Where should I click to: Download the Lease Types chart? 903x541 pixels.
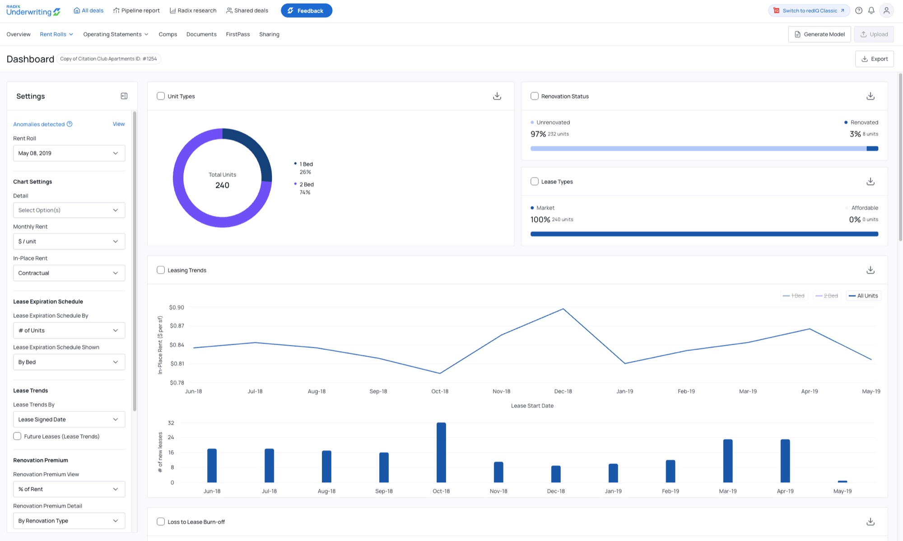pos(870,182)
